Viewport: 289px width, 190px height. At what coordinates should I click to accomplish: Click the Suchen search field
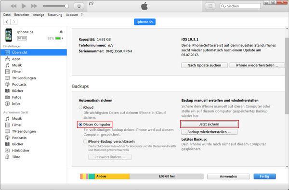pyautogui.click(x=240, y=6)
